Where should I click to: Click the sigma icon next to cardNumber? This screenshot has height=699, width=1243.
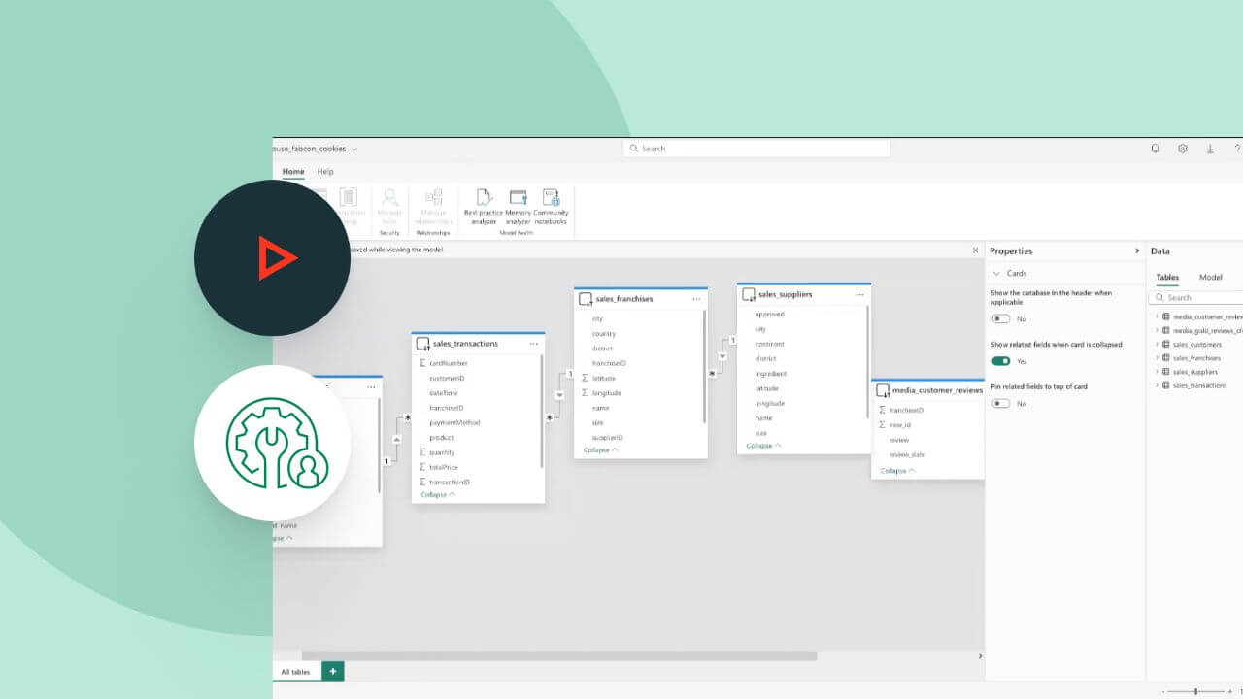[x=422, y=363]
